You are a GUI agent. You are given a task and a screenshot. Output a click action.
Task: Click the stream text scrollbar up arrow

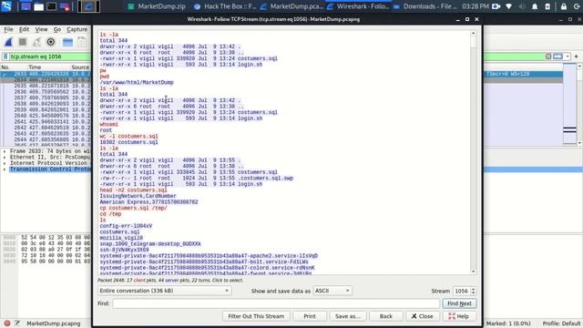pos(473,34)
